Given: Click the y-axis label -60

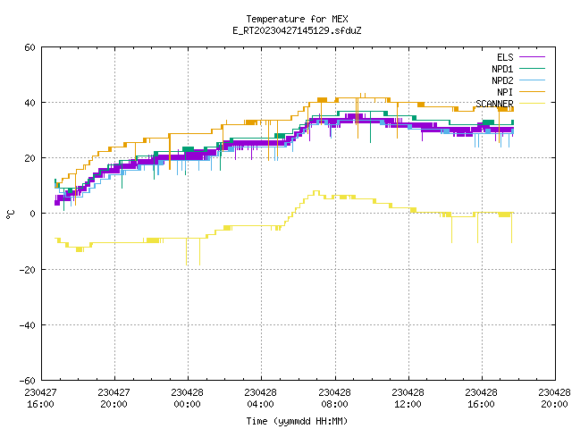Looking at the screenshot, I should click(28, 381).
